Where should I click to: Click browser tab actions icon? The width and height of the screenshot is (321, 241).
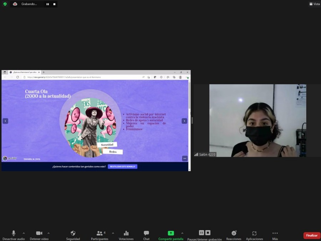click(5, 72)
